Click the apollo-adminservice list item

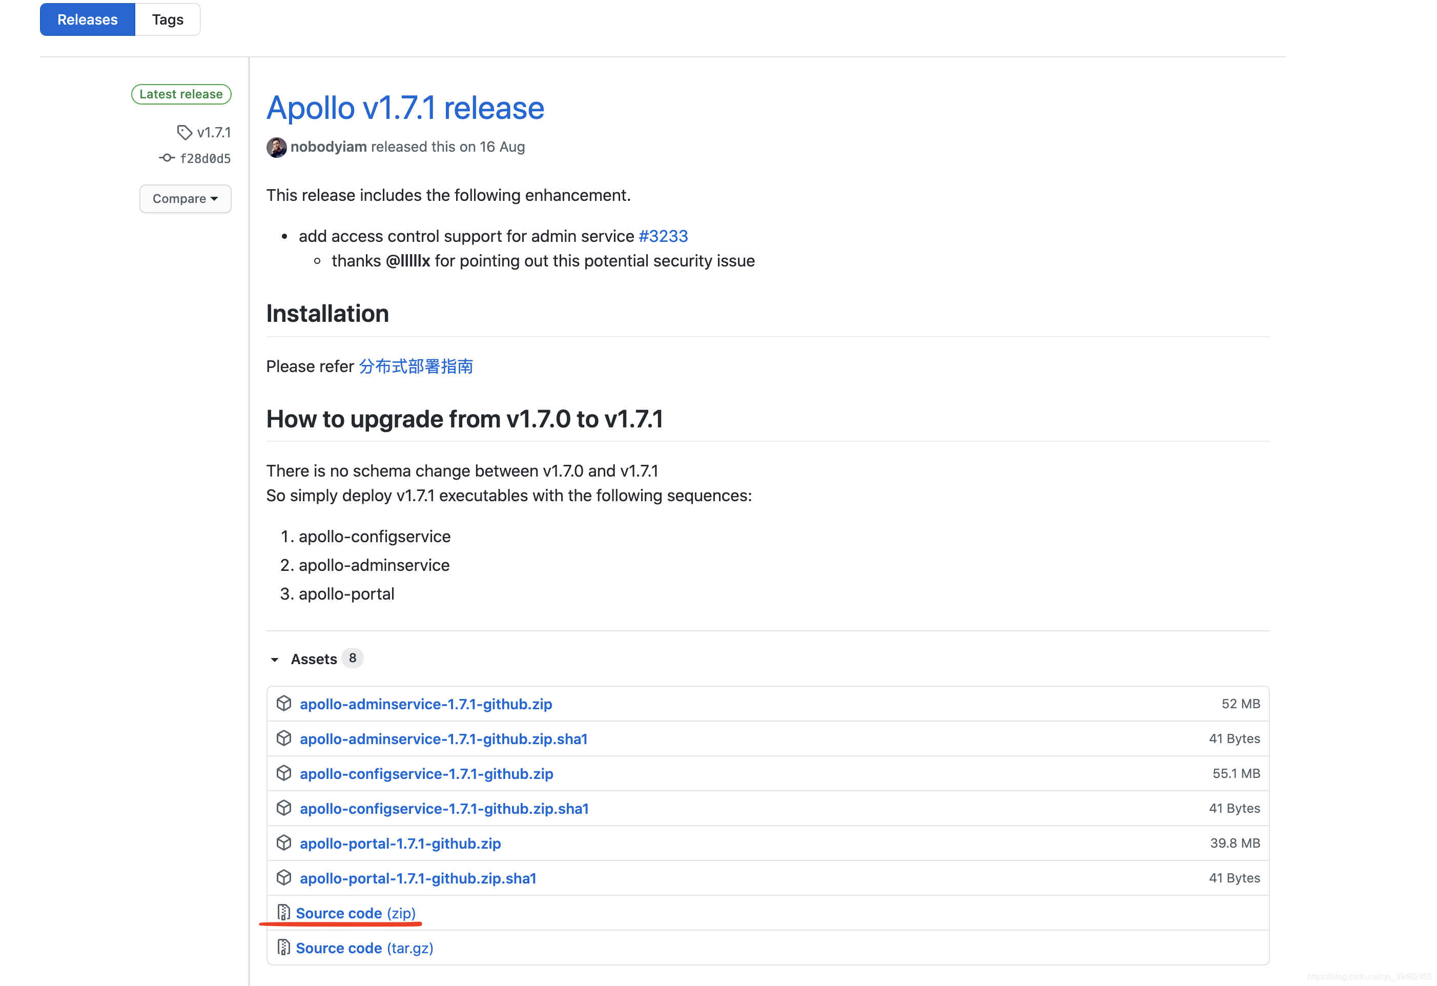[x=374, y=565]
